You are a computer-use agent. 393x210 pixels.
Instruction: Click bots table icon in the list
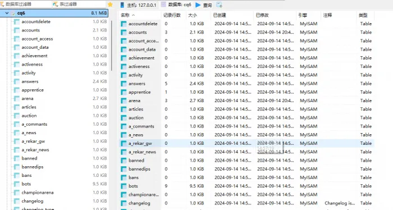click(124, 186)
